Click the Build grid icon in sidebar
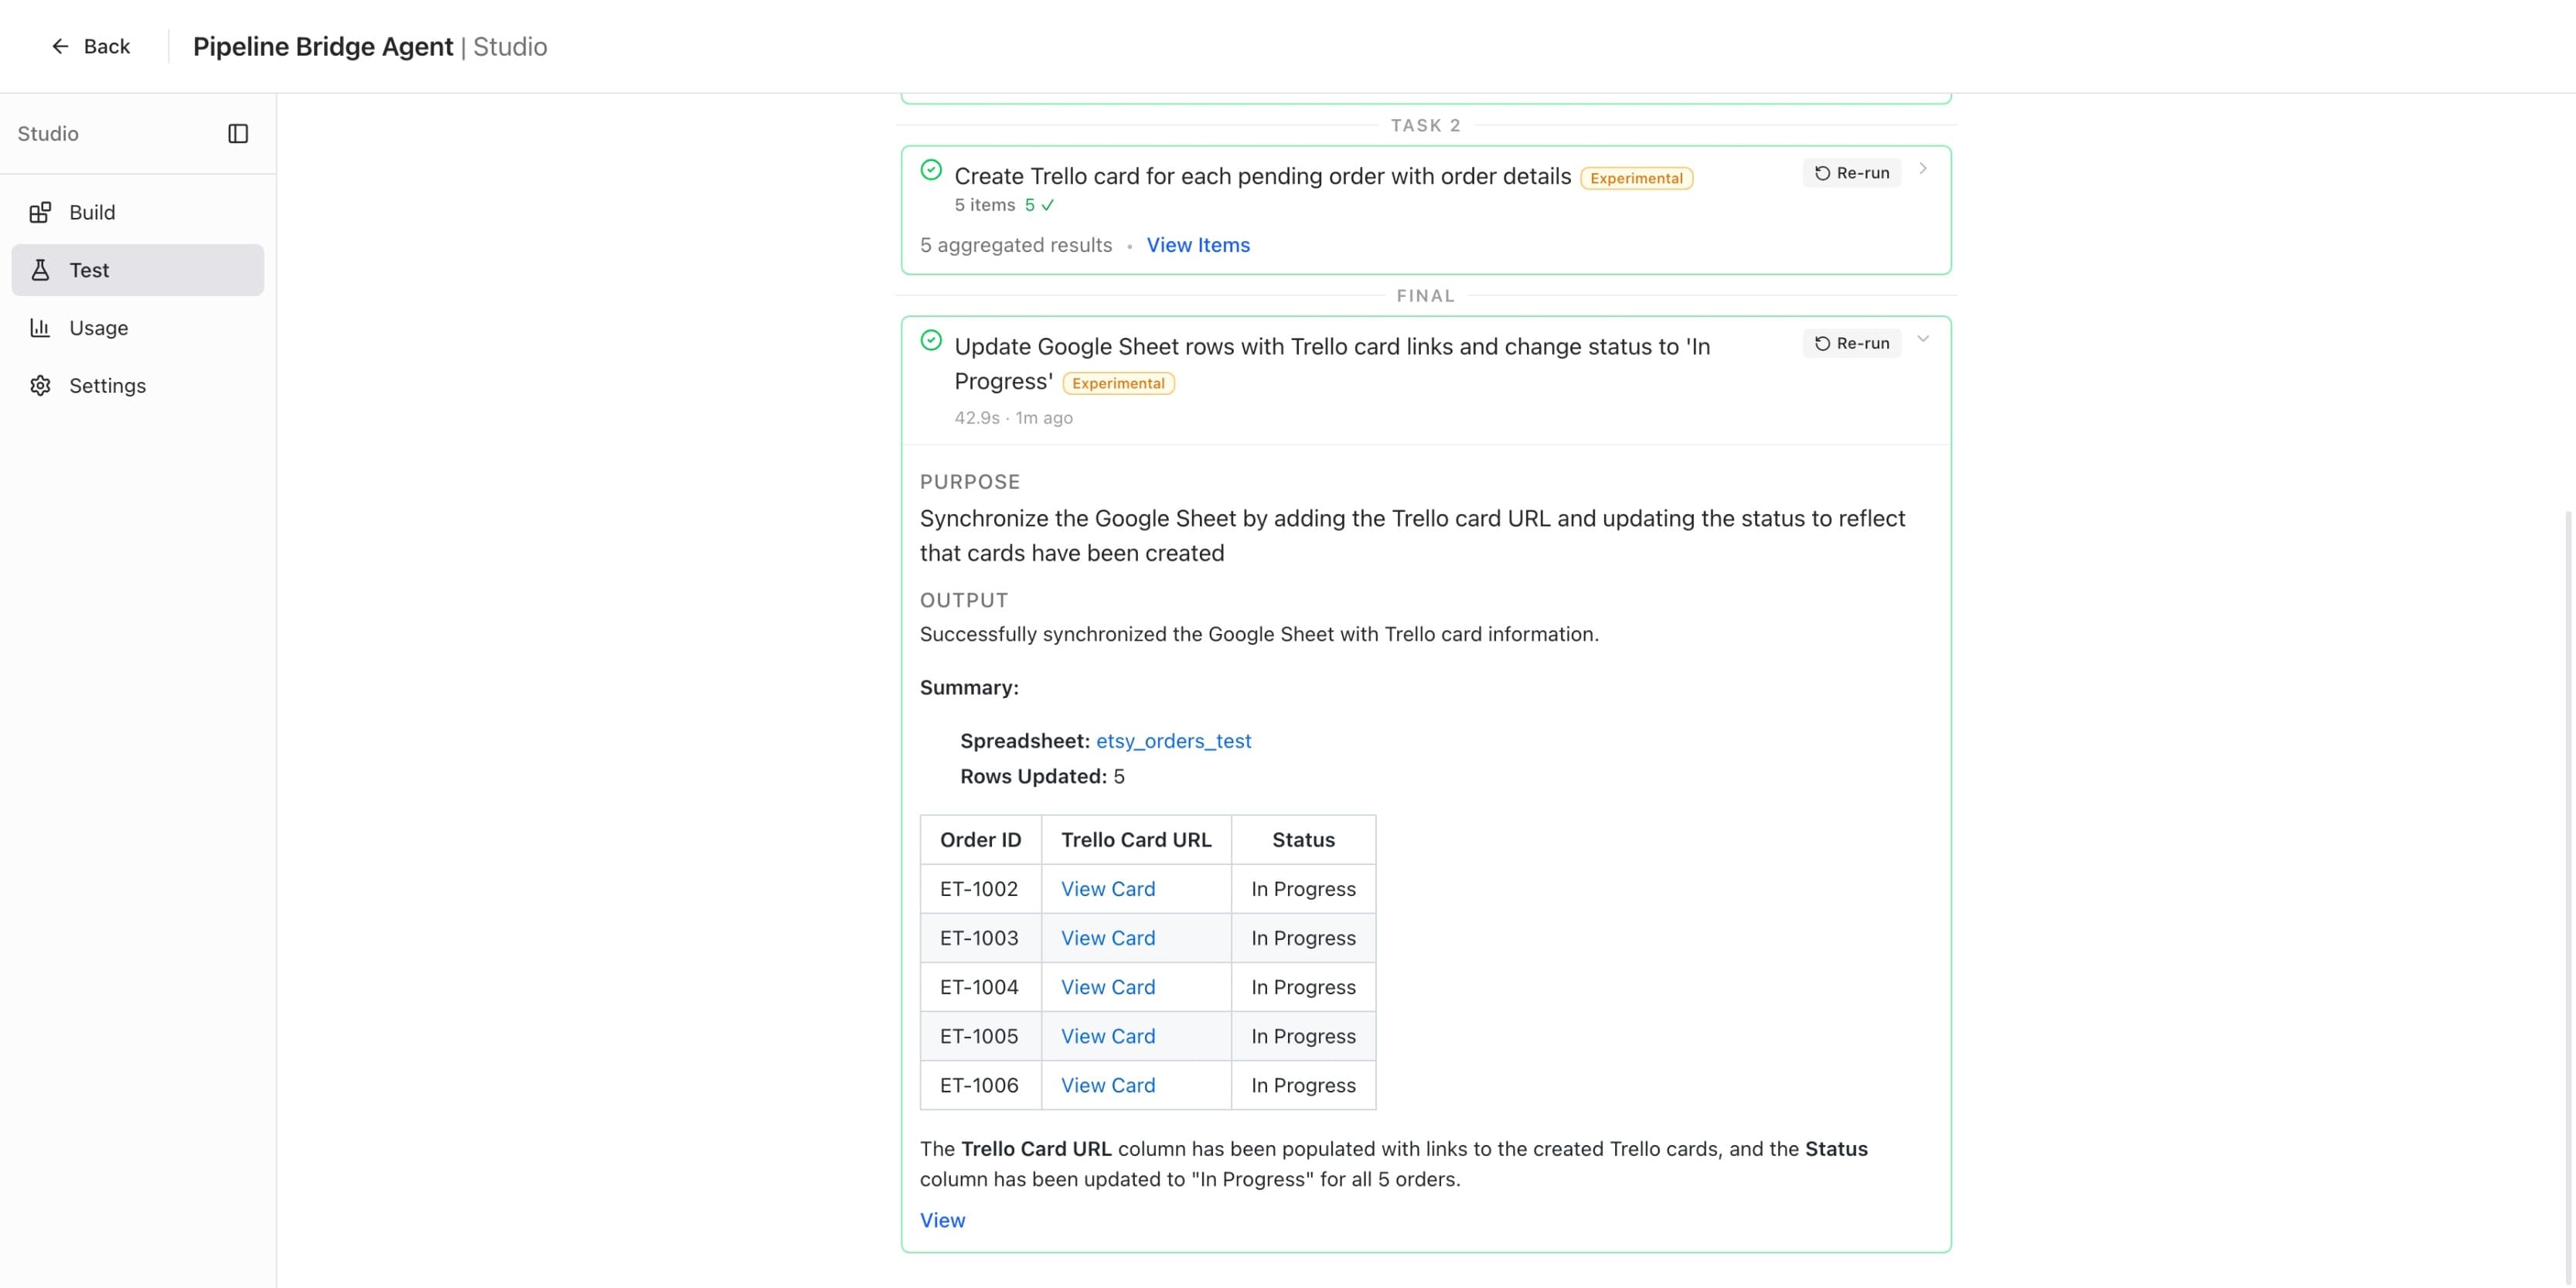This screenshot has height=1288, width=2576. [x=40, y=212]
